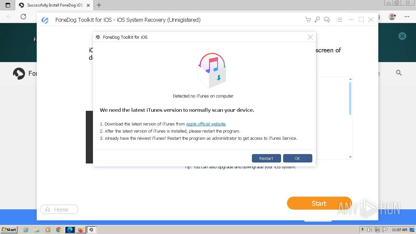Close the iTunes warning dialog with X
The image size is (416, 234).
[x=310, y=37]
